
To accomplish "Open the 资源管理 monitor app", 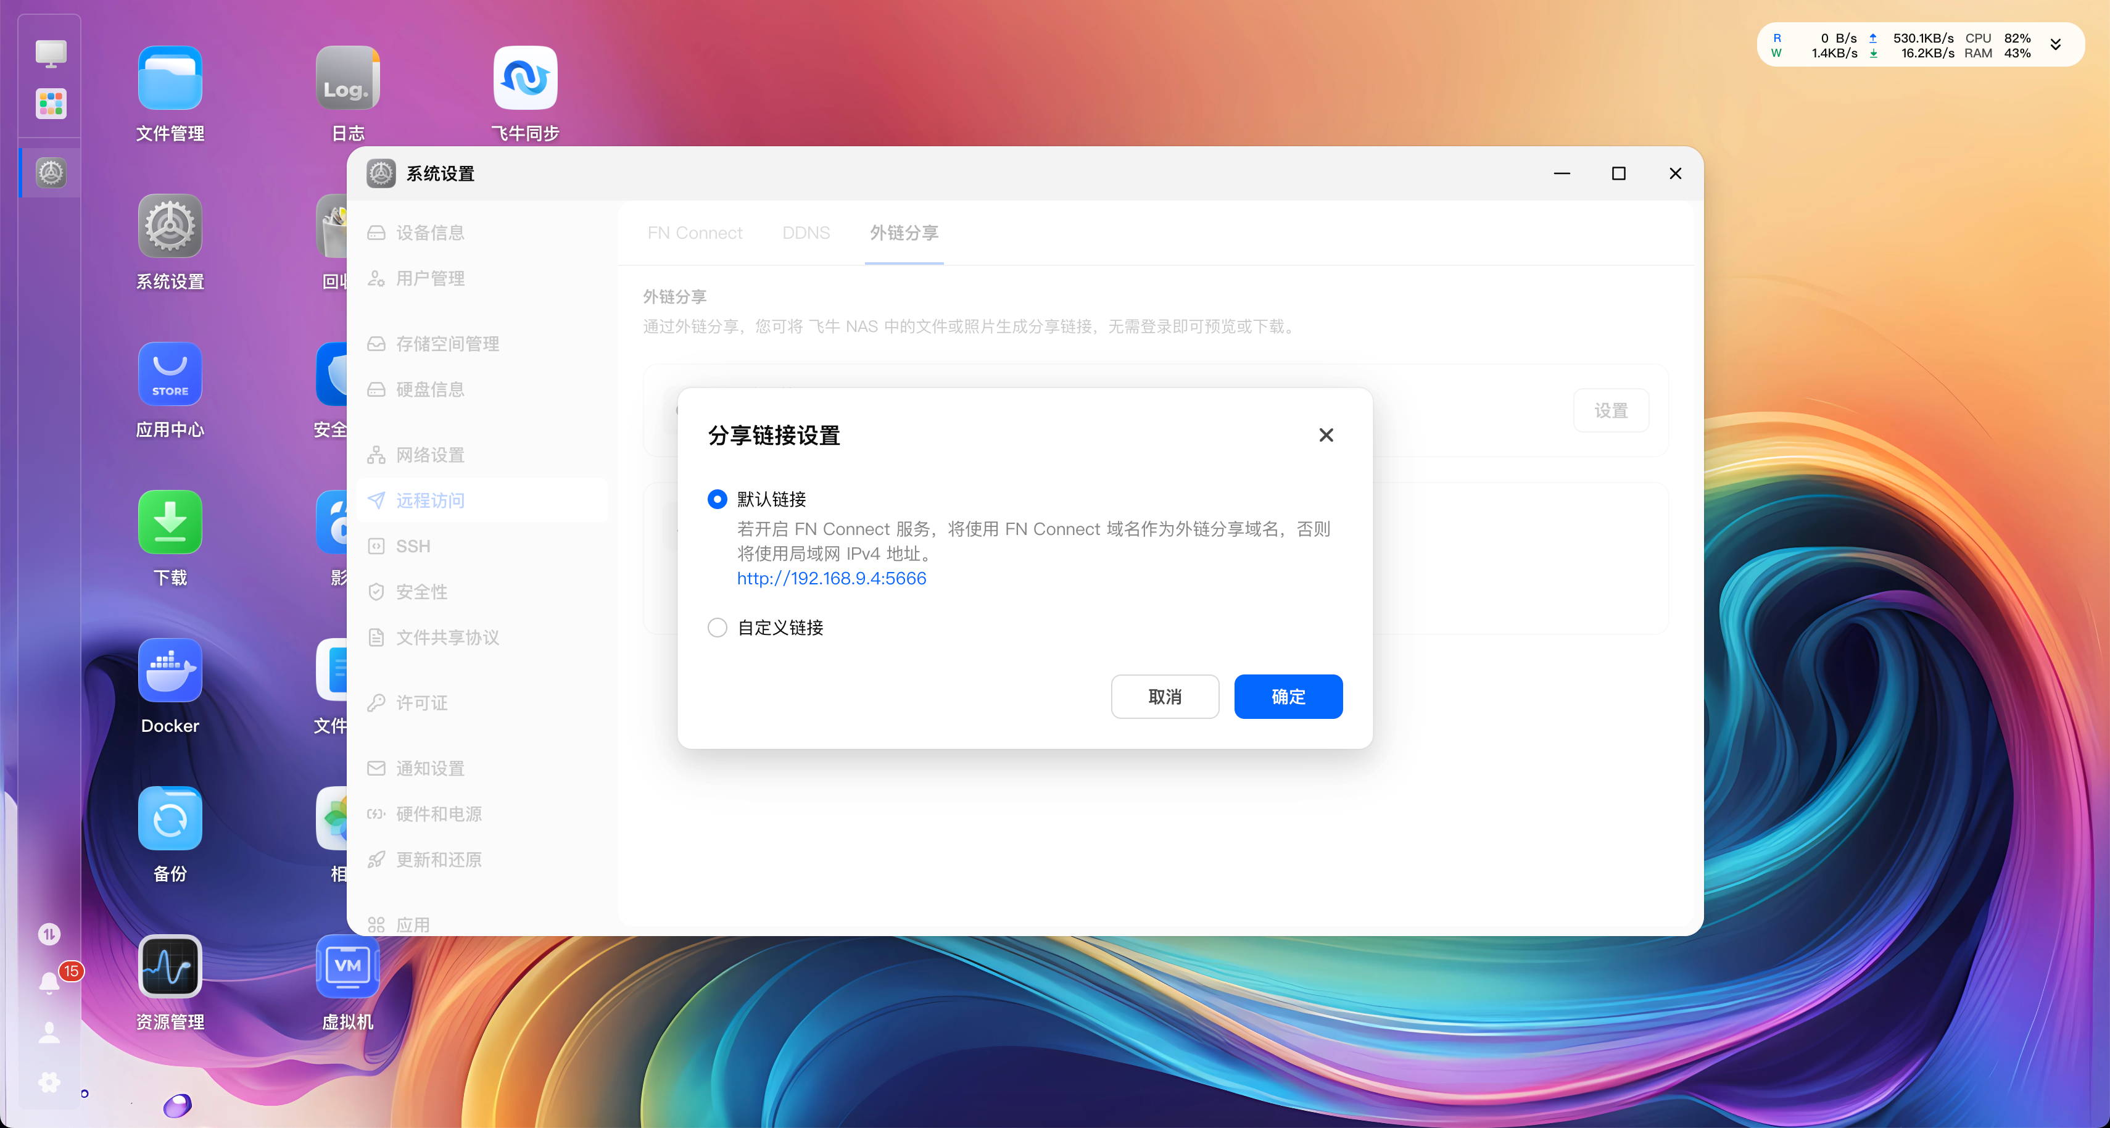I will coord(170,968).
